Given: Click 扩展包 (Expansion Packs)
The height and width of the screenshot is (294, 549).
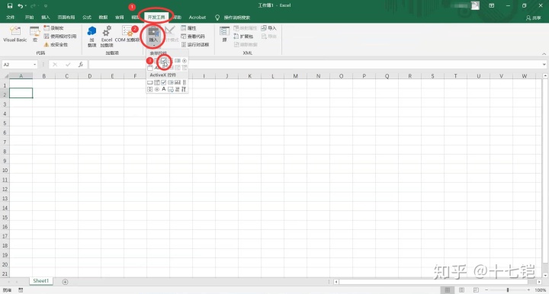Looking at the screenshot, I should (243, 37).
